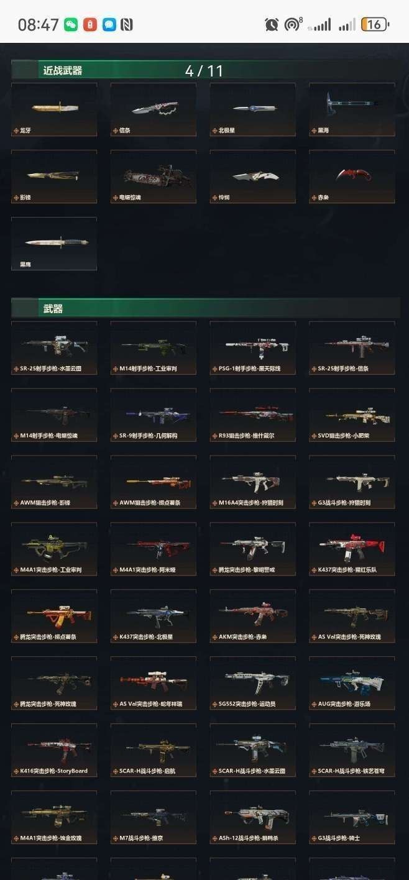Pick the AKM突击步枪-赤枭 rifle
Screen dimensions: 409x880
[x=252, y=616]
